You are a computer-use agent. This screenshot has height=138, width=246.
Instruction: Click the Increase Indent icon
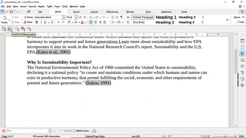[x=113, y=17]
